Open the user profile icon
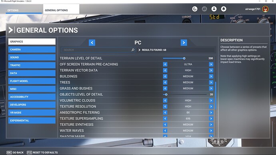The height and width of the screenshot is (155, 276). pos(214,9)
